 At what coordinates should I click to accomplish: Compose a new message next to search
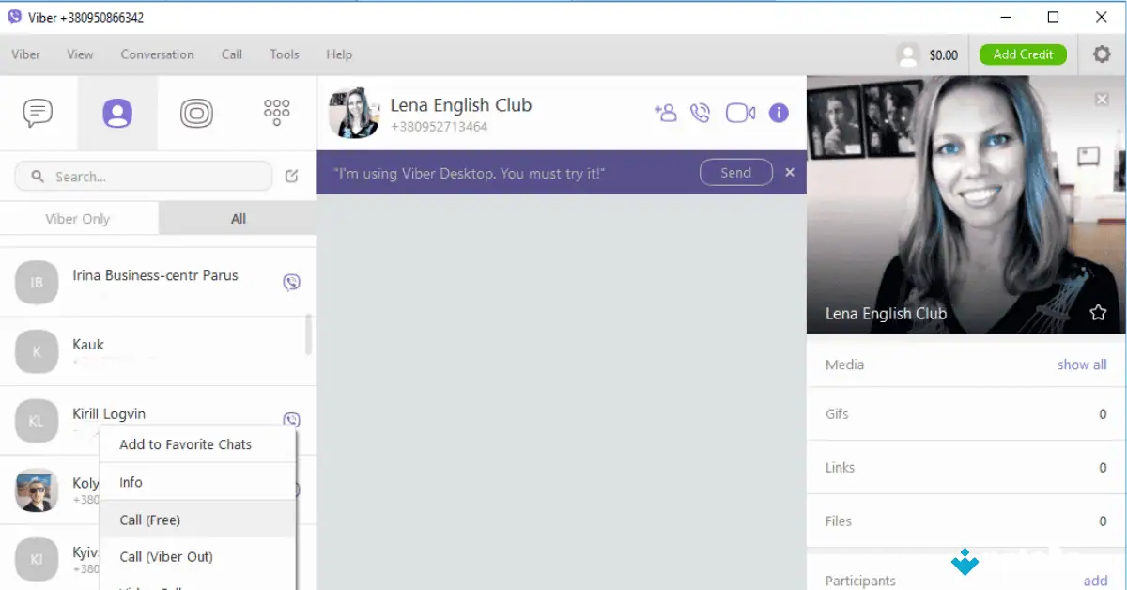[289, 176]
